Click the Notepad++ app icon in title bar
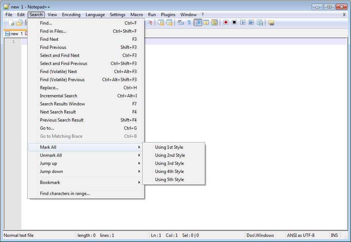351x242 pixels. tap(7, 7)
